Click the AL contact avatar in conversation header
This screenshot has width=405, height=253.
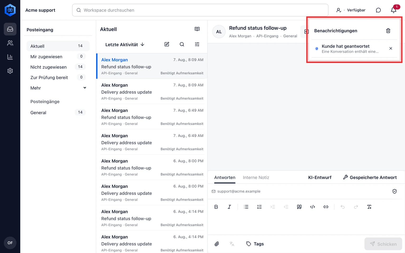(219, 32)
